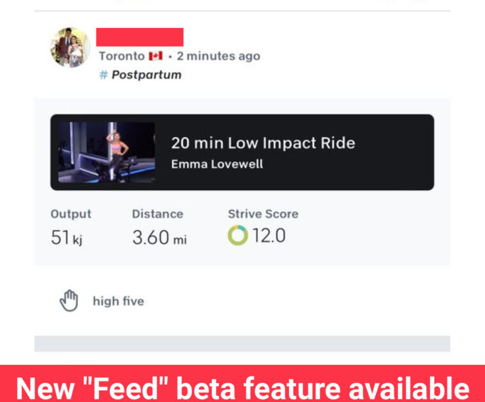The height and width of the screenshot is (402, 485).
Task: Tap the high five hand icon
Action: pos(69,301)
